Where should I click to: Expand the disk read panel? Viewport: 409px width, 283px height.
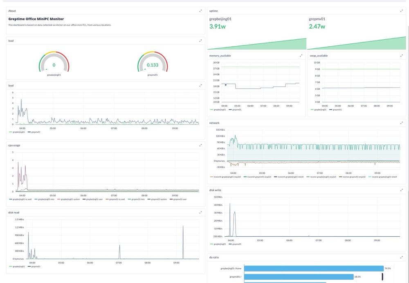coord(200,213)
